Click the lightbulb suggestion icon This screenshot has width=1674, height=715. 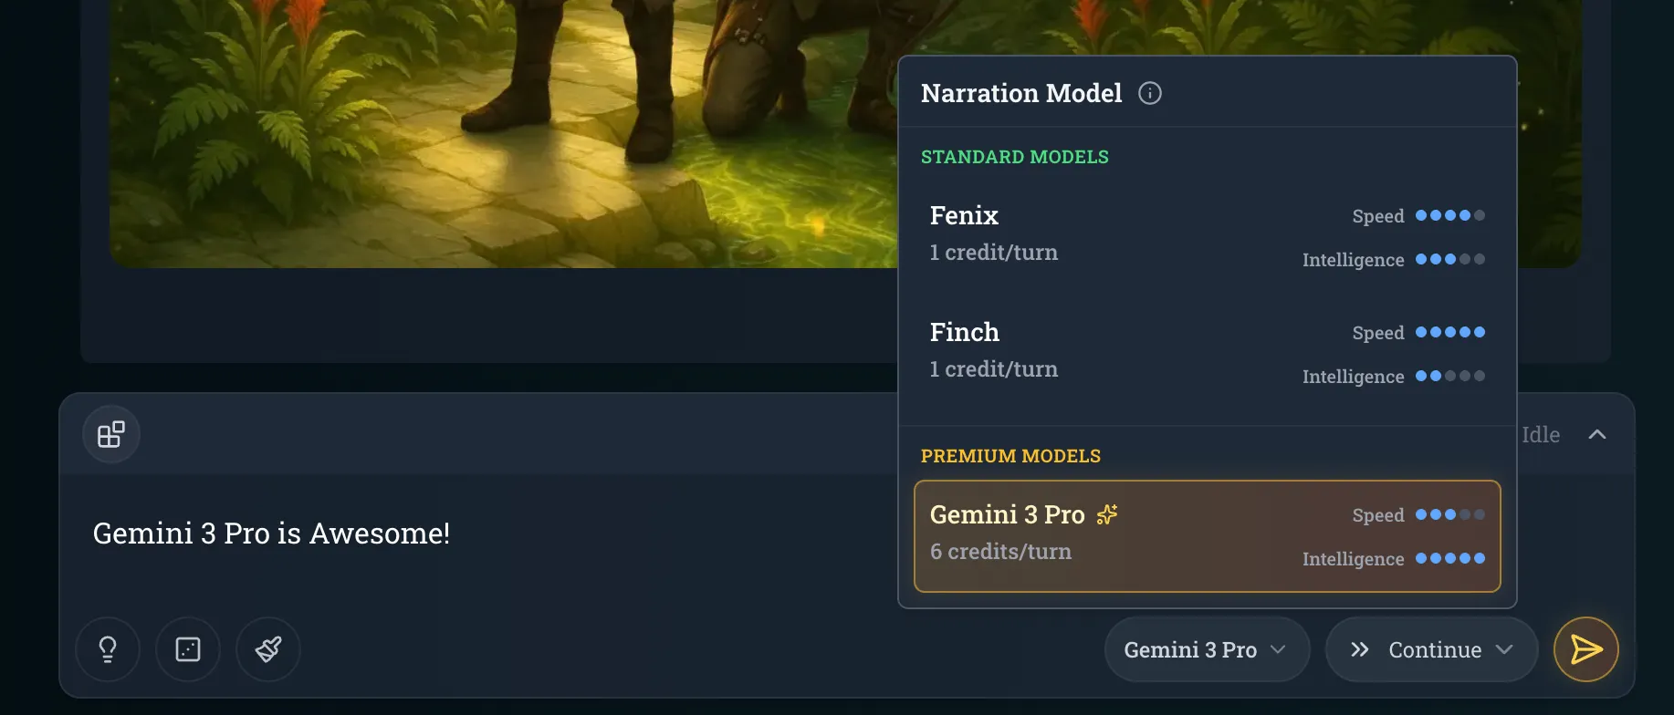108,649
